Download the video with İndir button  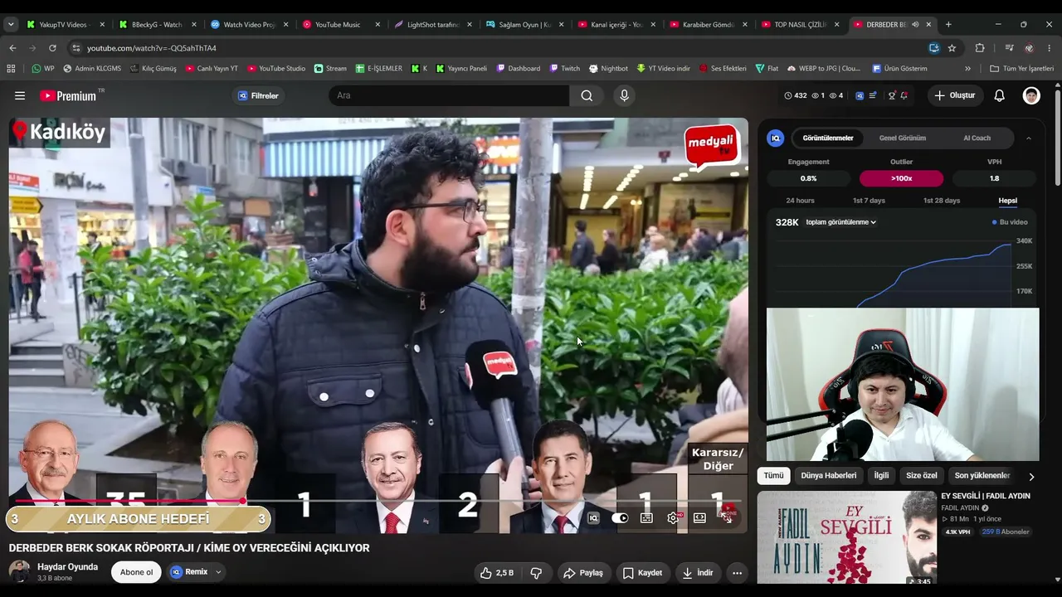[x=698, y=573]
